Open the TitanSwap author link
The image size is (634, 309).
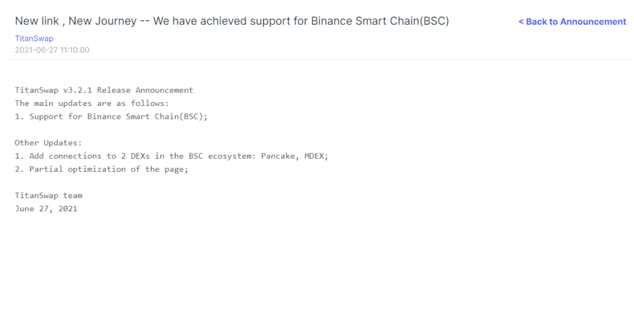click(x=34, y=39)
